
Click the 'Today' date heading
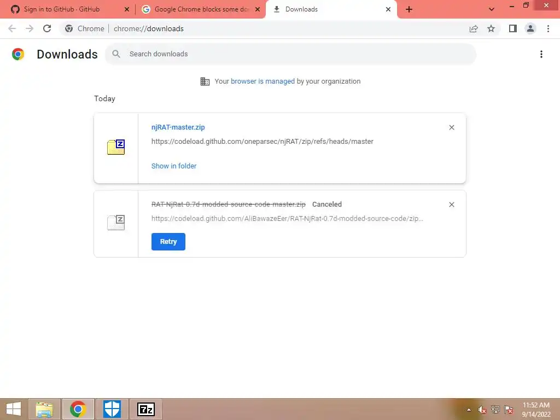click(x=104, y=98)
